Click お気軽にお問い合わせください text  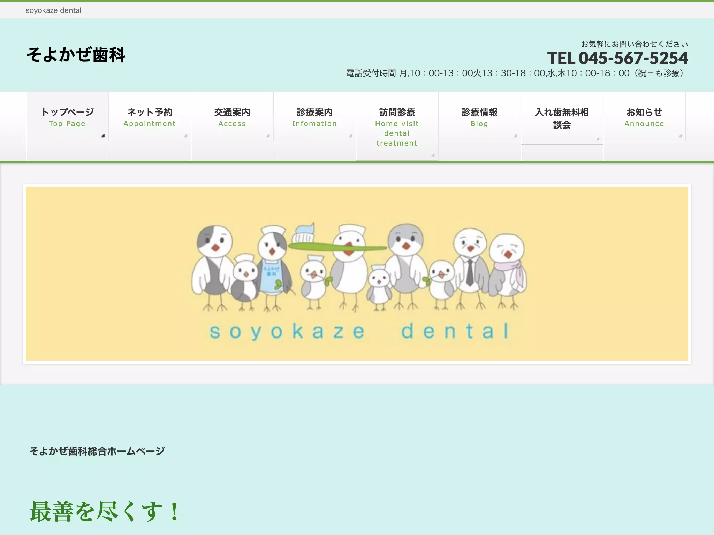click(634, 44)
